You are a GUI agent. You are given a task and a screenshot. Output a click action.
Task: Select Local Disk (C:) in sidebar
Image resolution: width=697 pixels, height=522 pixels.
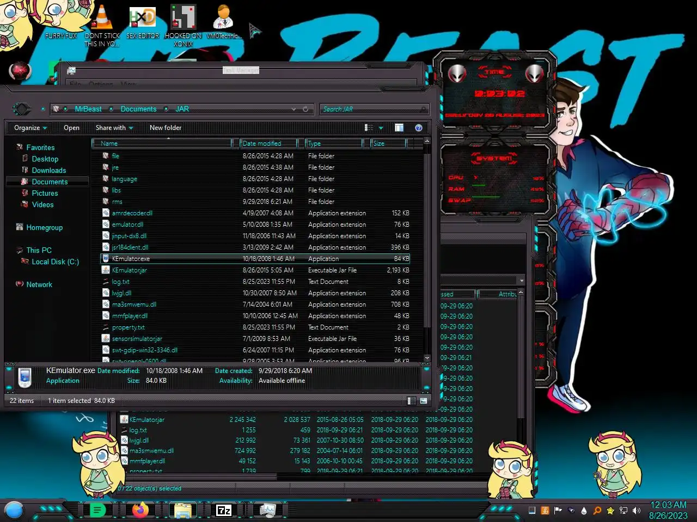[x=55, y=262]
